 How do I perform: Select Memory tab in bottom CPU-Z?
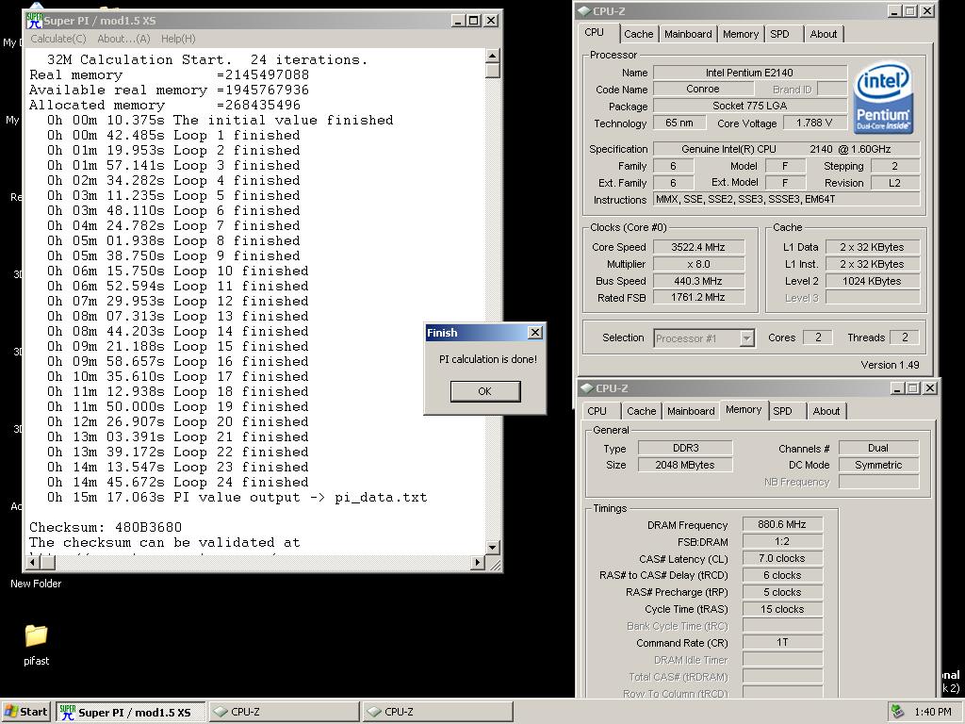[x=744, y=409]
